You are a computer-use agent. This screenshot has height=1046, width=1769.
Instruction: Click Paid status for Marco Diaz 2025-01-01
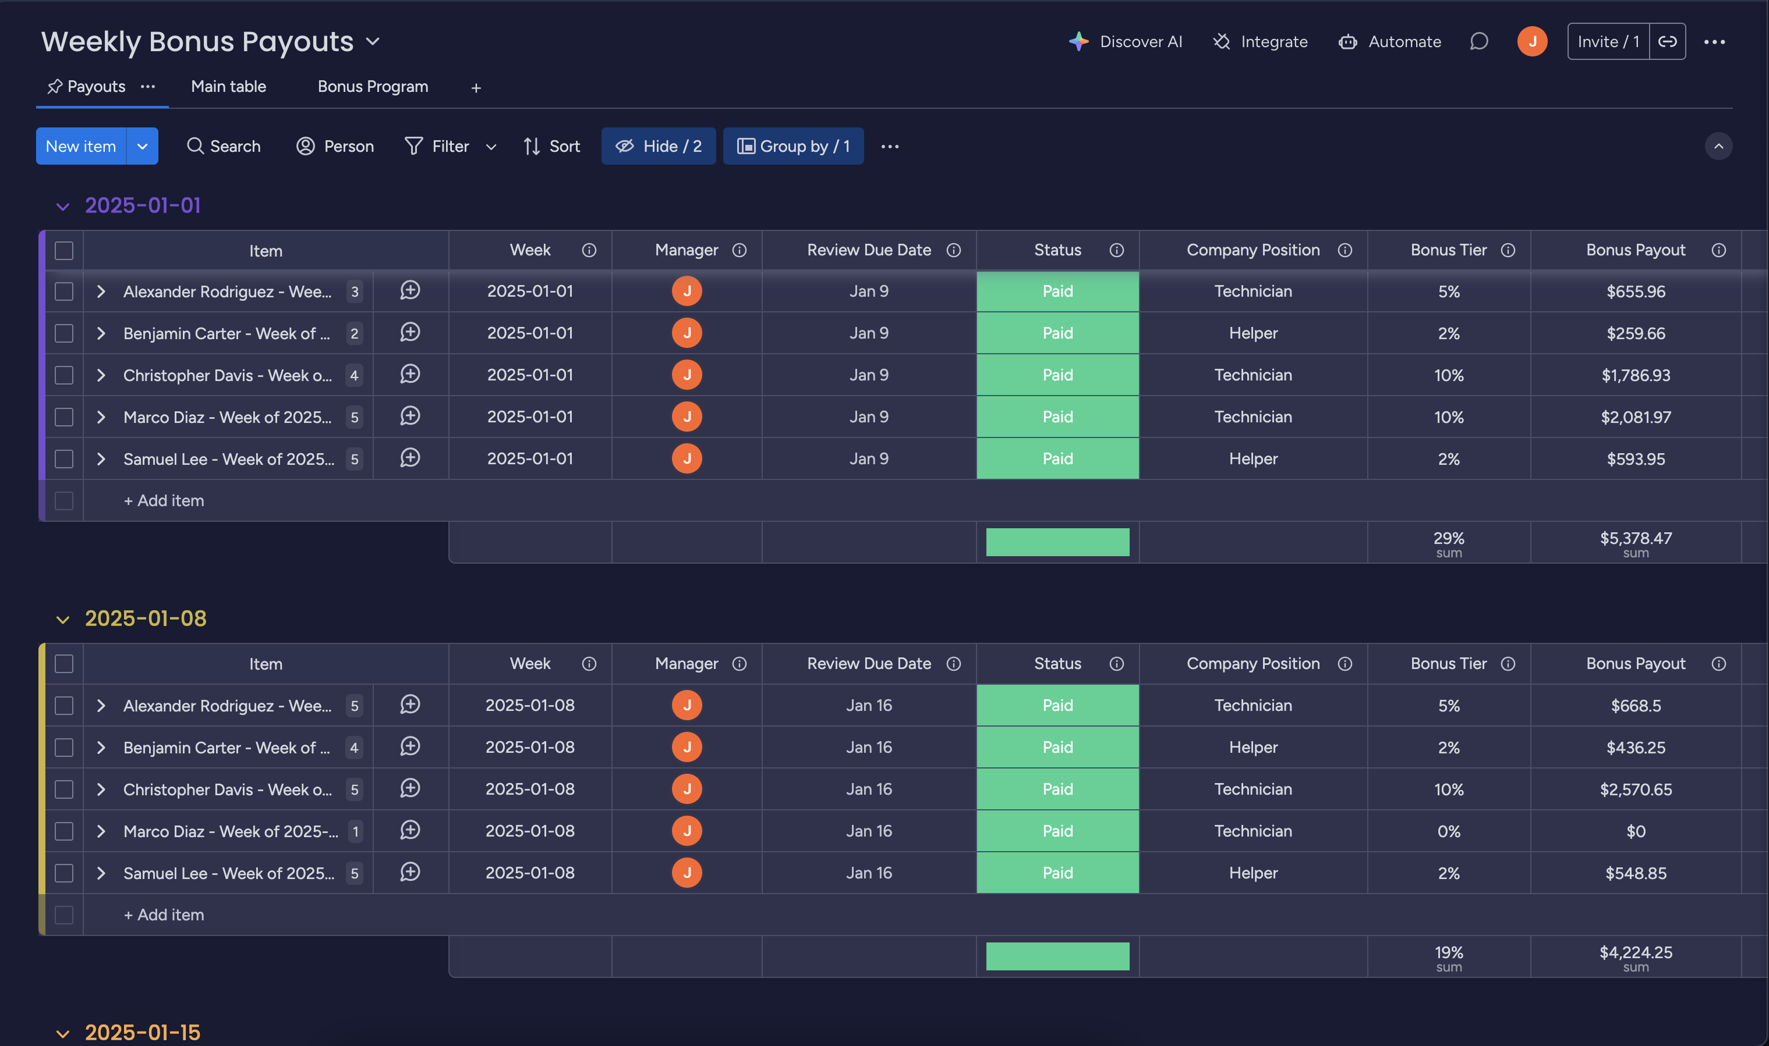click(1057, 417)
